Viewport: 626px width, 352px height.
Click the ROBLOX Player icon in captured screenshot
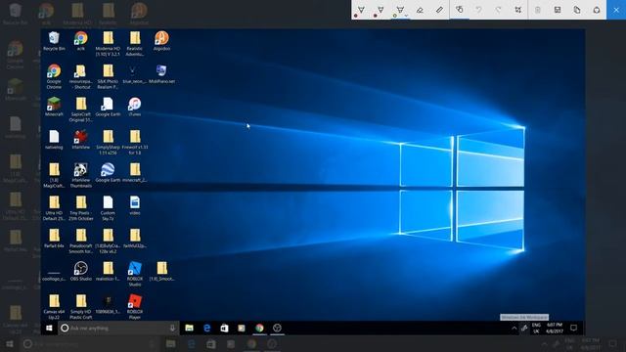click(x=135, y=306)
